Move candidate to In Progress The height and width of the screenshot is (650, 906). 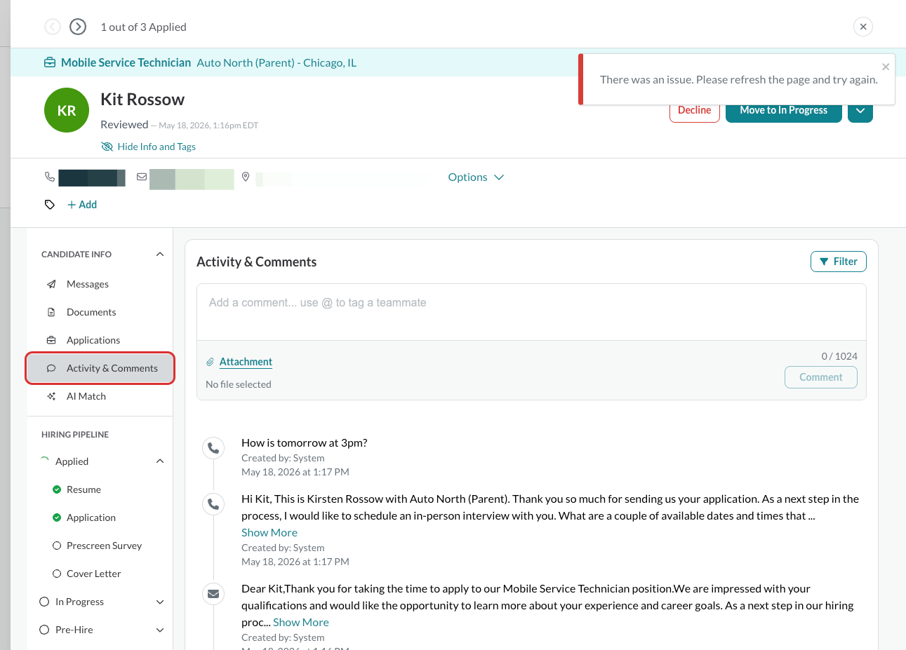pos(784,111)
